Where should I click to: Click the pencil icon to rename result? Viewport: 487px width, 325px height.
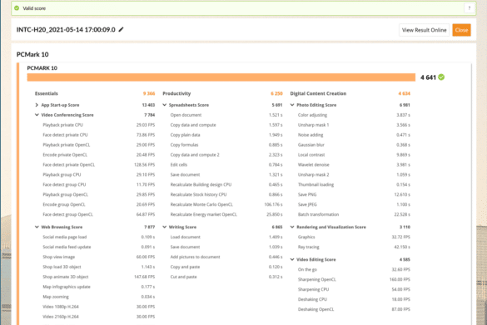[x=122, y=29]
